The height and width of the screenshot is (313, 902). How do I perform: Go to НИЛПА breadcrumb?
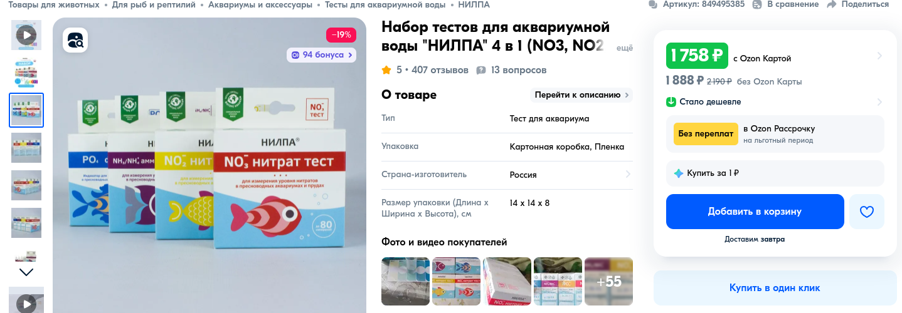pos(474,4)
